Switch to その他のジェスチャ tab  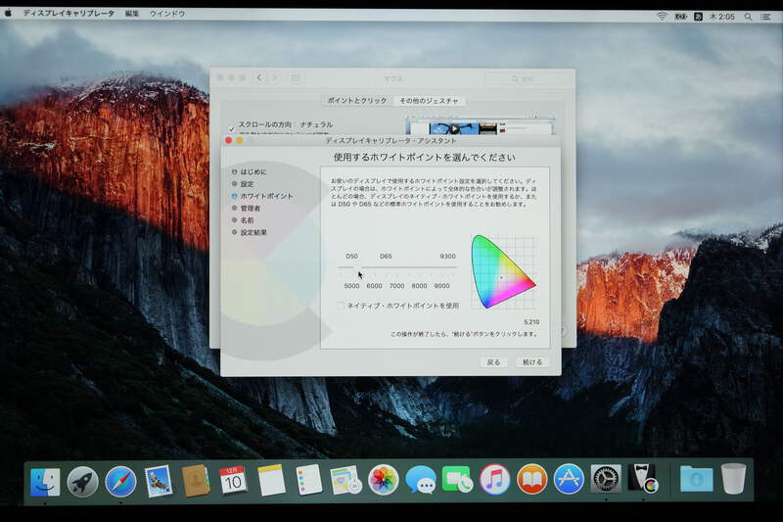click(x=430, y=101)
